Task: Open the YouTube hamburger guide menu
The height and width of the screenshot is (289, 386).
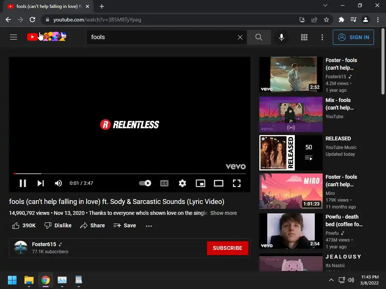Action: coord(14,37)
